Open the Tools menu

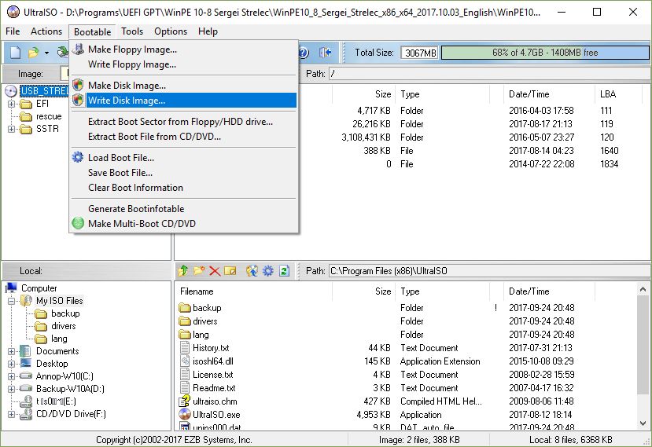click(x=132, y=31)
